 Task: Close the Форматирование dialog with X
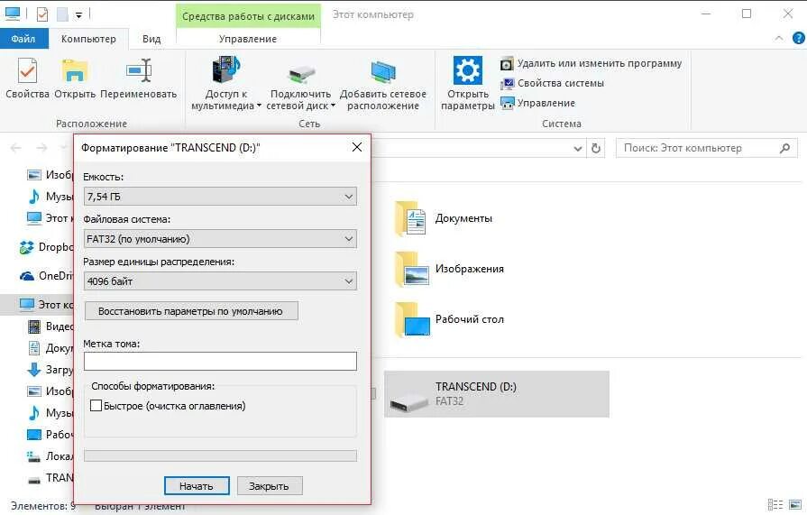[357, 147]
